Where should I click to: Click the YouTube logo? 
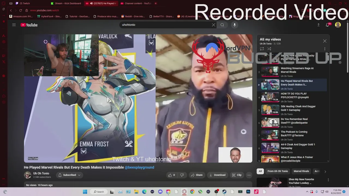click(x=29, y=25)
